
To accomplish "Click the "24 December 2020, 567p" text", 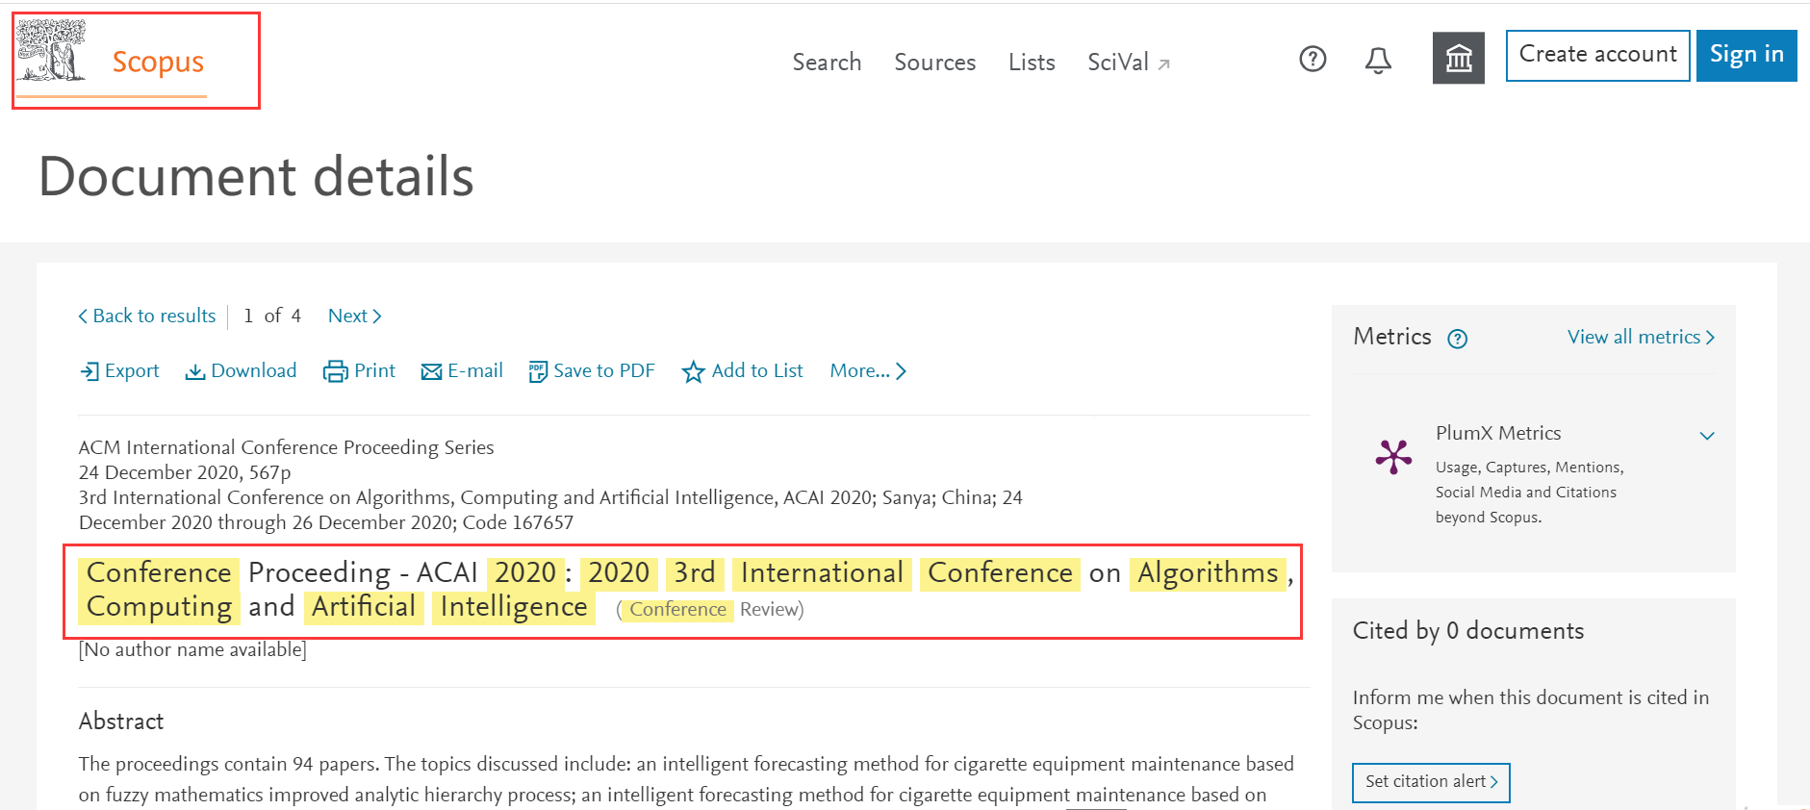I will pyautogui.click(x=185, y=472).
